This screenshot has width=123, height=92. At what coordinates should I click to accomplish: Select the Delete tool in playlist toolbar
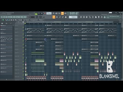tap(10, 20)
